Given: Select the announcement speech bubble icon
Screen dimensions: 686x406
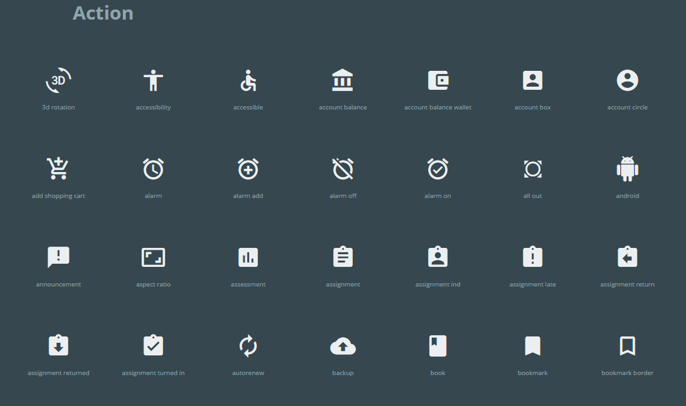Looking at the screenshot, I should tap(58, 257).
